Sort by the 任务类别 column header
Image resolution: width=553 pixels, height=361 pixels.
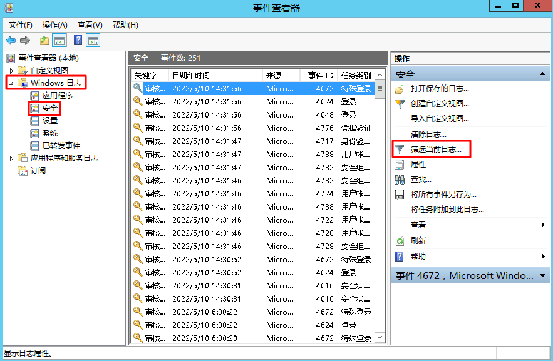(356, 75)
